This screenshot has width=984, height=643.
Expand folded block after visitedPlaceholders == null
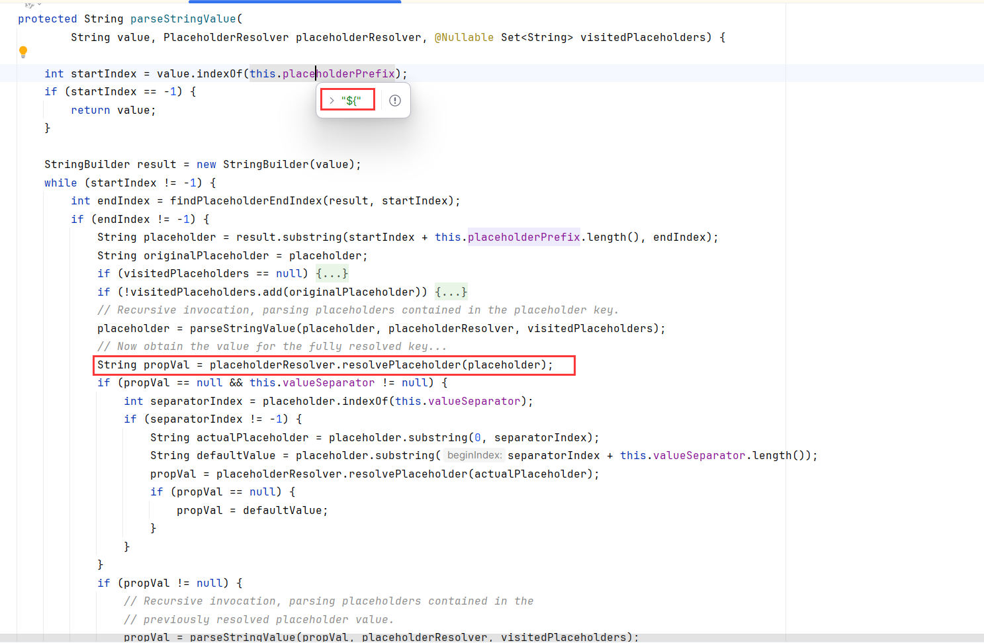point(332,274)
